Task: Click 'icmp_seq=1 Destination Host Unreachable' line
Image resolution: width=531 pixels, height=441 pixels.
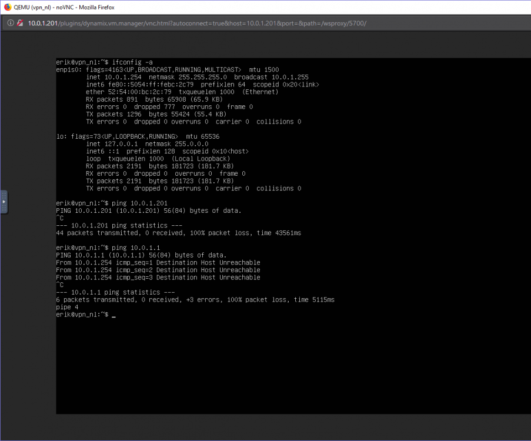Action: pos(158,262)
